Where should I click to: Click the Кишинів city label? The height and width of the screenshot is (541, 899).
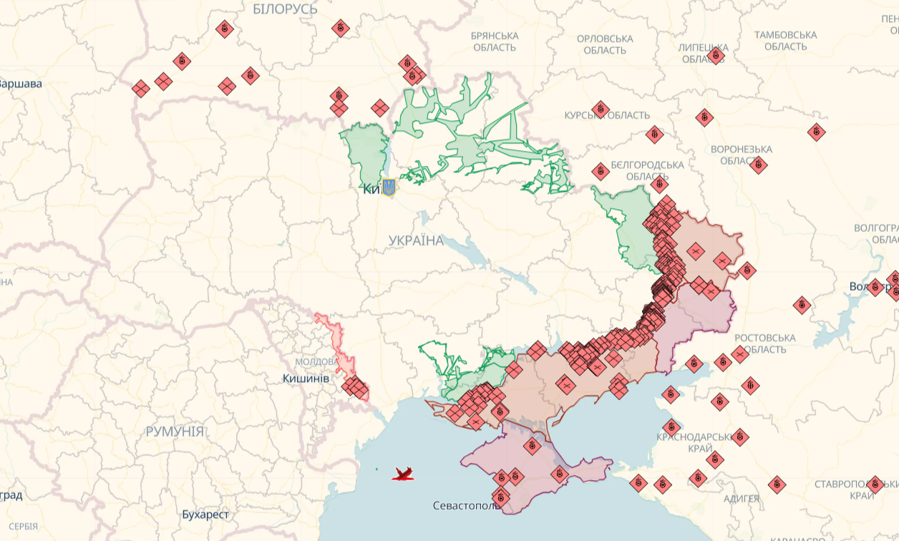tap(306, 377)
